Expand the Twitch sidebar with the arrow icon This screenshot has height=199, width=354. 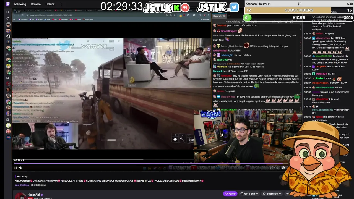(8, 12)
